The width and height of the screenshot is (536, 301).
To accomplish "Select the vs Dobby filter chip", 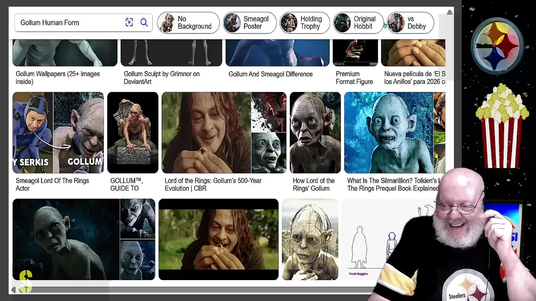I will pos(410,23).
